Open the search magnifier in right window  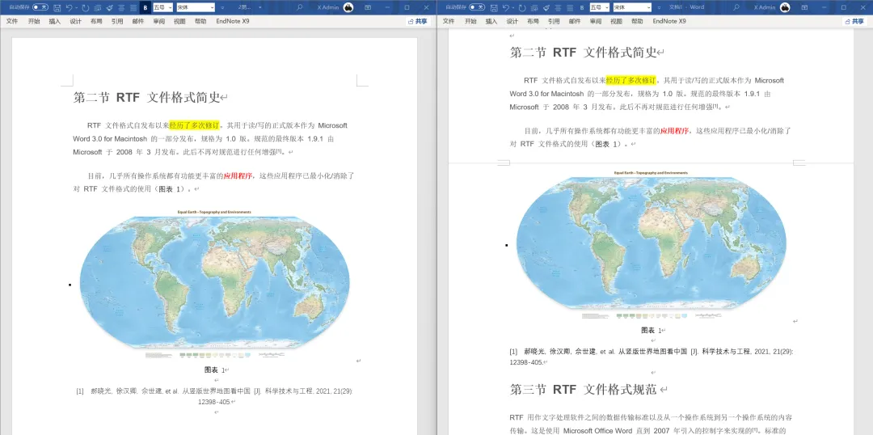[x=736, y=7]
